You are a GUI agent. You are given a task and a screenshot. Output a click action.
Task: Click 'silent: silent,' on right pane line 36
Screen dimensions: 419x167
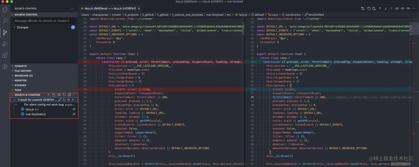pos(284,89)
